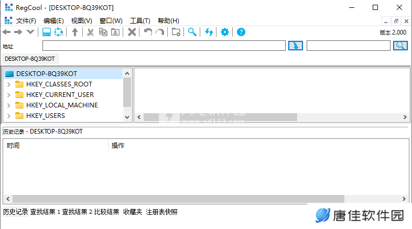Click values pane scroll left arrow
Viewport: 412px width, 229px height.
[139, 117]
